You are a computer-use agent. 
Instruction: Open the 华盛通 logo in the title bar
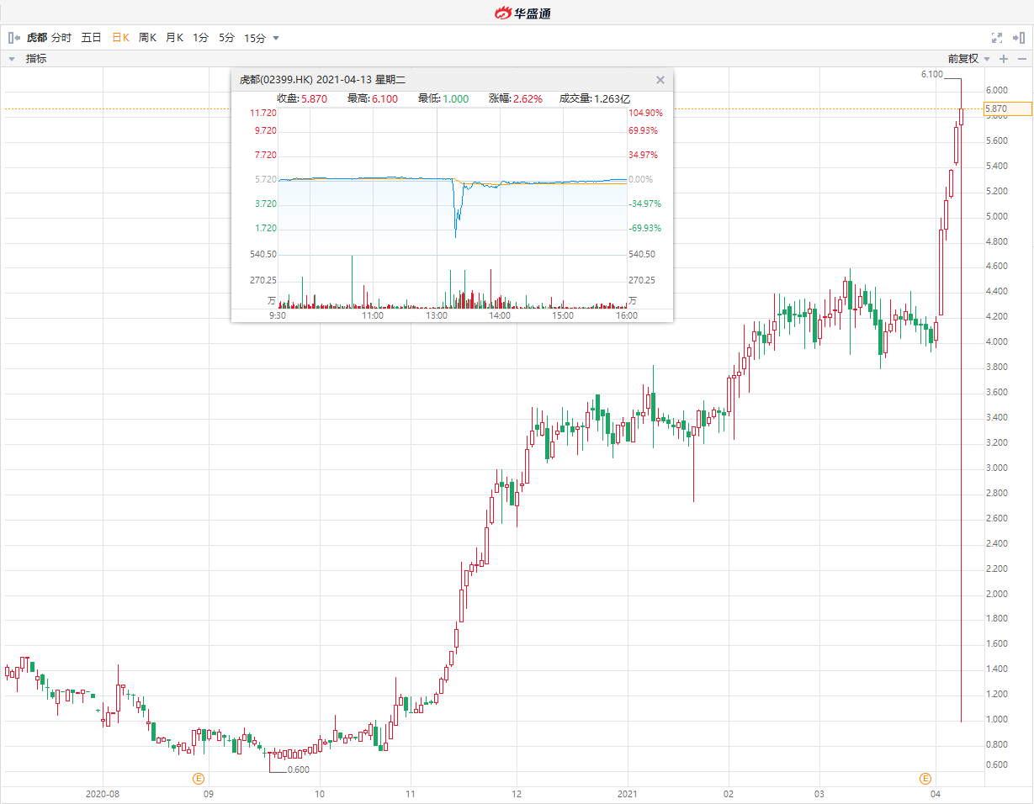[x=522, y=13]
